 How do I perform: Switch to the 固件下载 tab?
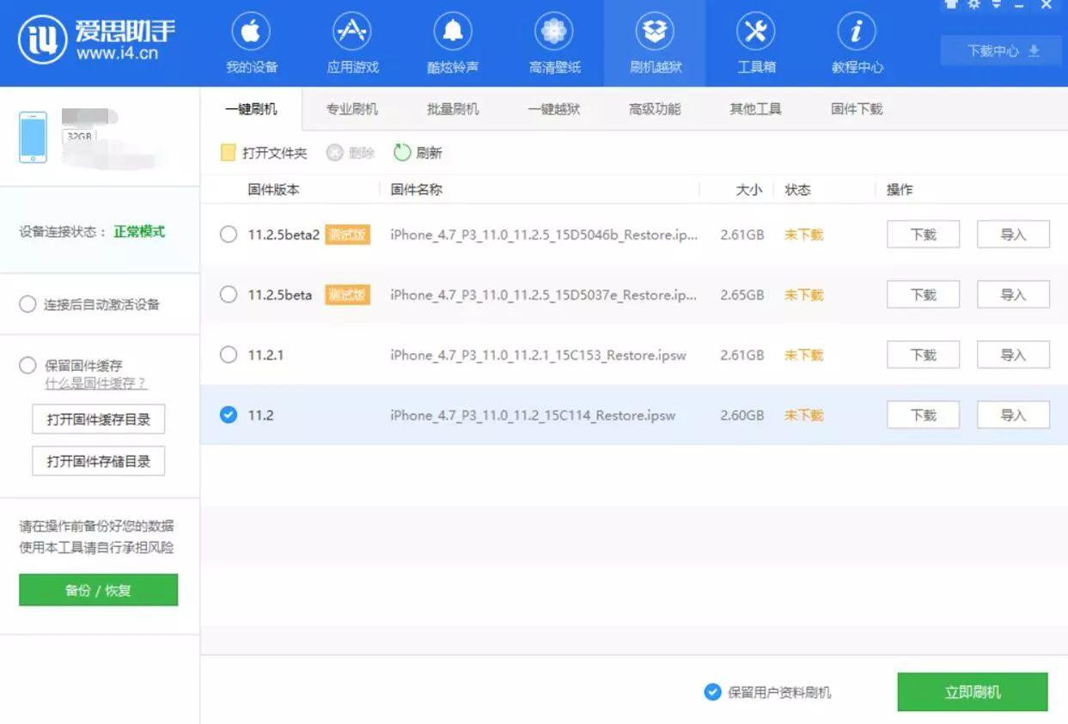click(855, 109)
